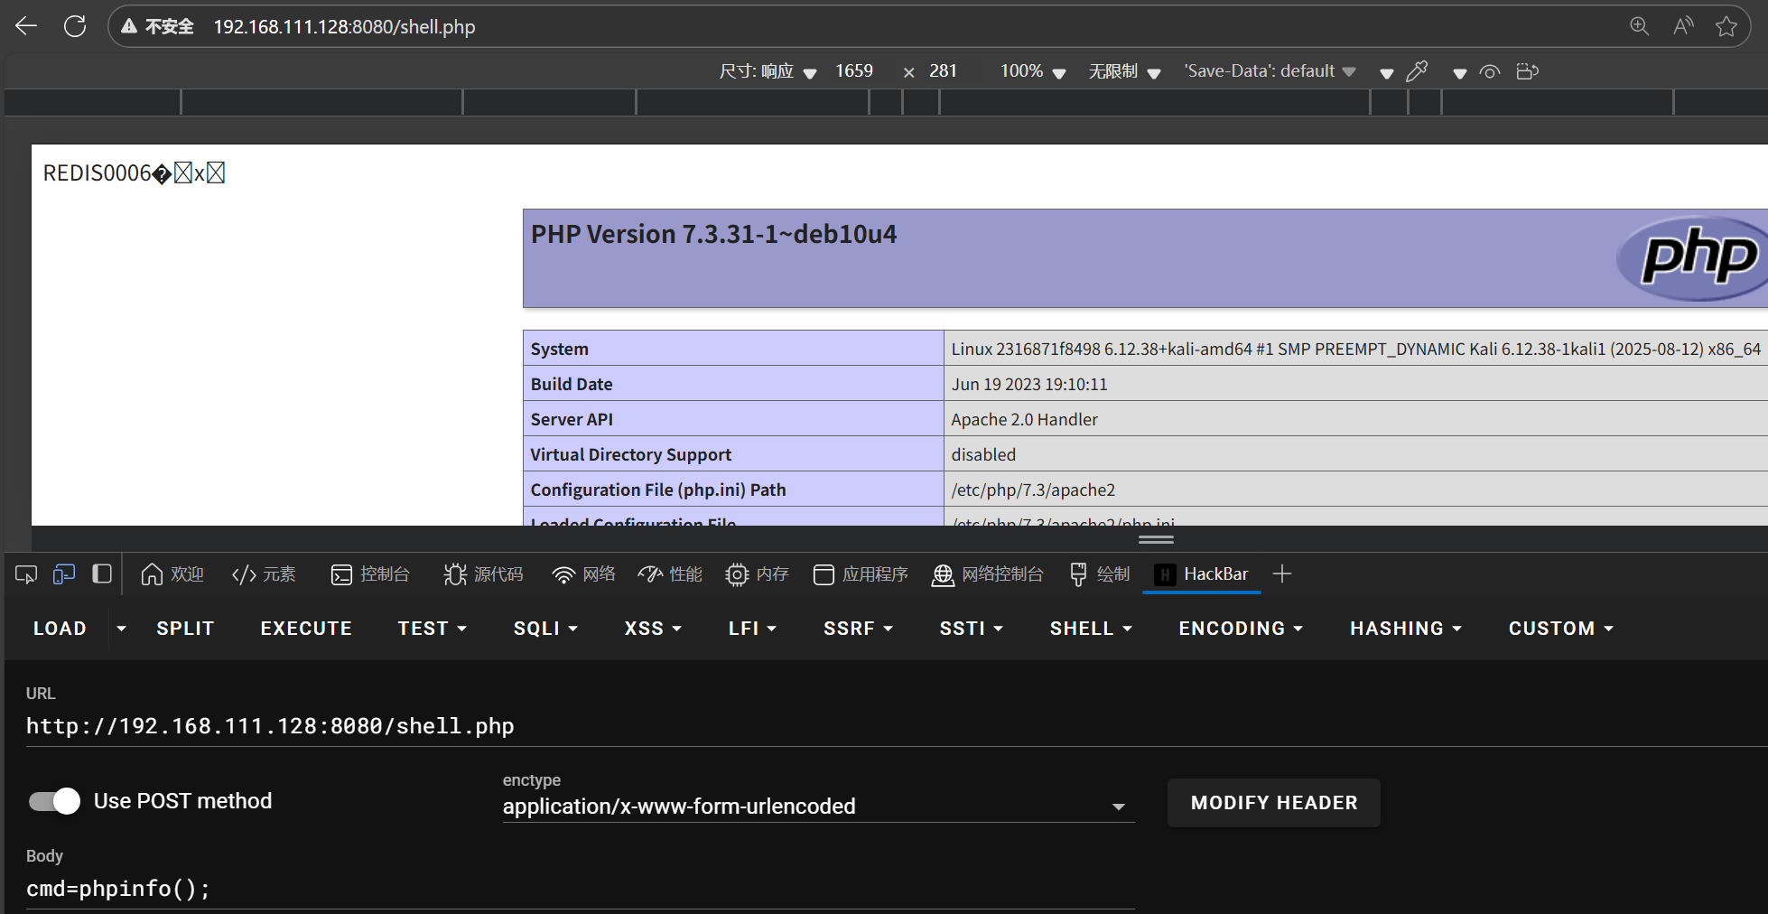Screen dimensions: 1768x914
Task: Open the enctype selection dropdown
Action: click(x=818, y=806)
